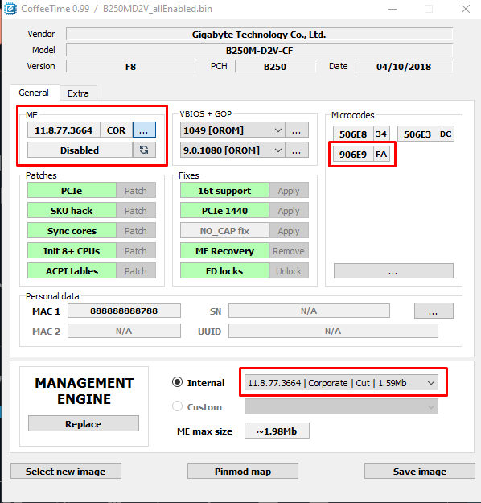Click the Personal data ellipsis button

tap(434, 311)
